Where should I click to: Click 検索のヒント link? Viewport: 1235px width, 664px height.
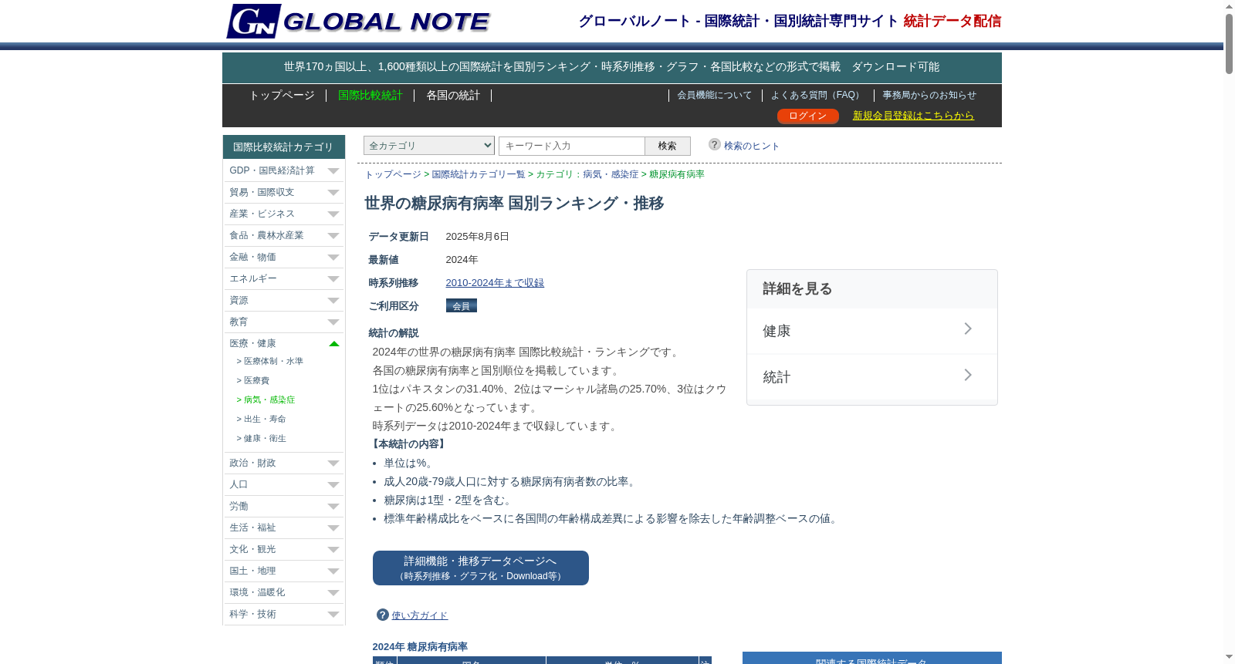752,146
